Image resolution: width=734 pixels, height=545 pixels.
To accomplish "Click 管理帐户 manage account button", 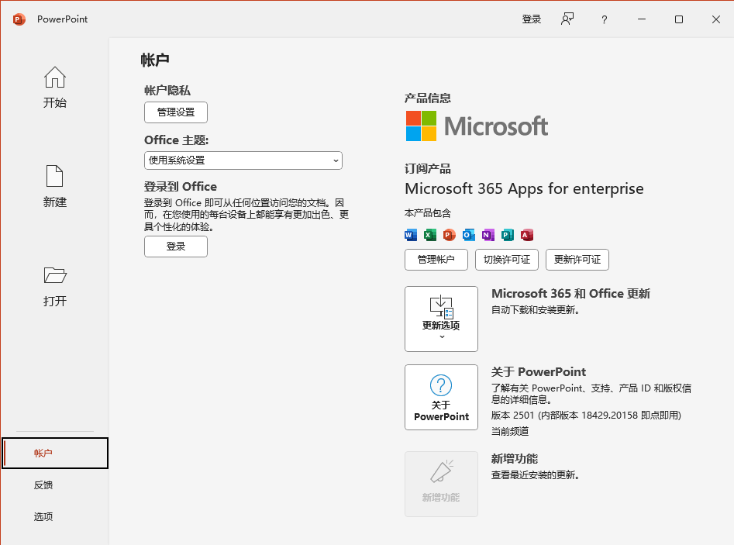I will click(x=436, y=260).
